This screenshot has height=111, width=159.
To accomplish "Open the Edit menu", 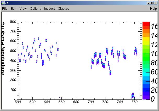I will click(14, 9).
